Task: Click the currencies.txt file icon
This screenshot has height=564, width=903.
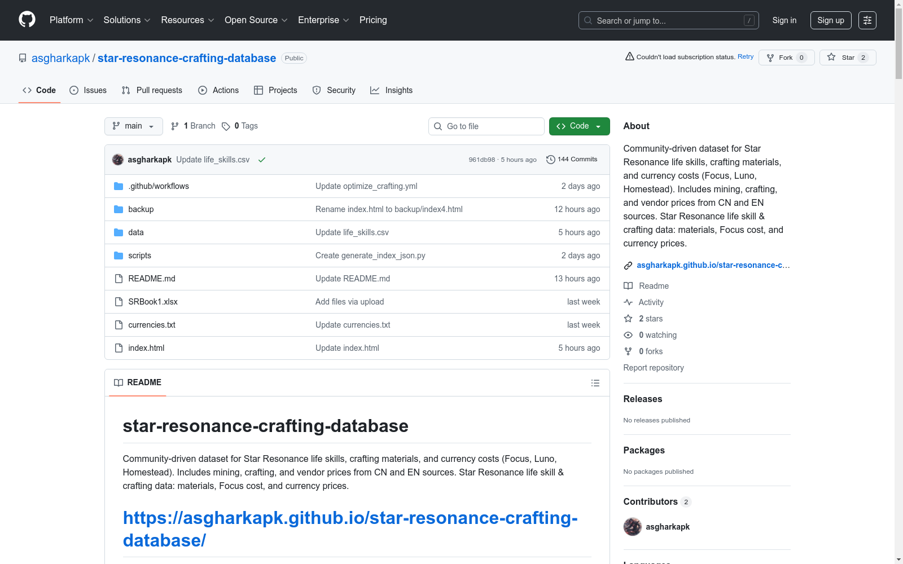Action: pos(119,325)
